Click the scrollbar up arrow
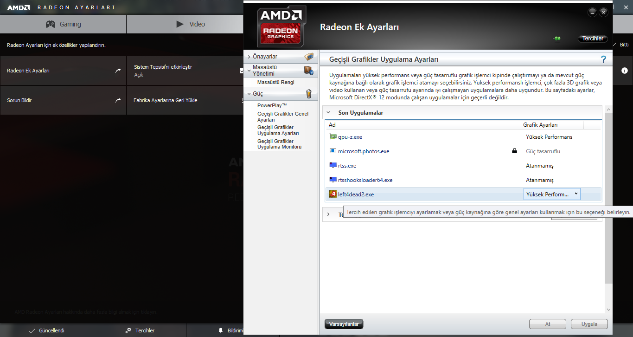Image resolution: width=633 pixels, height=337 pixels. click(608, 110)
